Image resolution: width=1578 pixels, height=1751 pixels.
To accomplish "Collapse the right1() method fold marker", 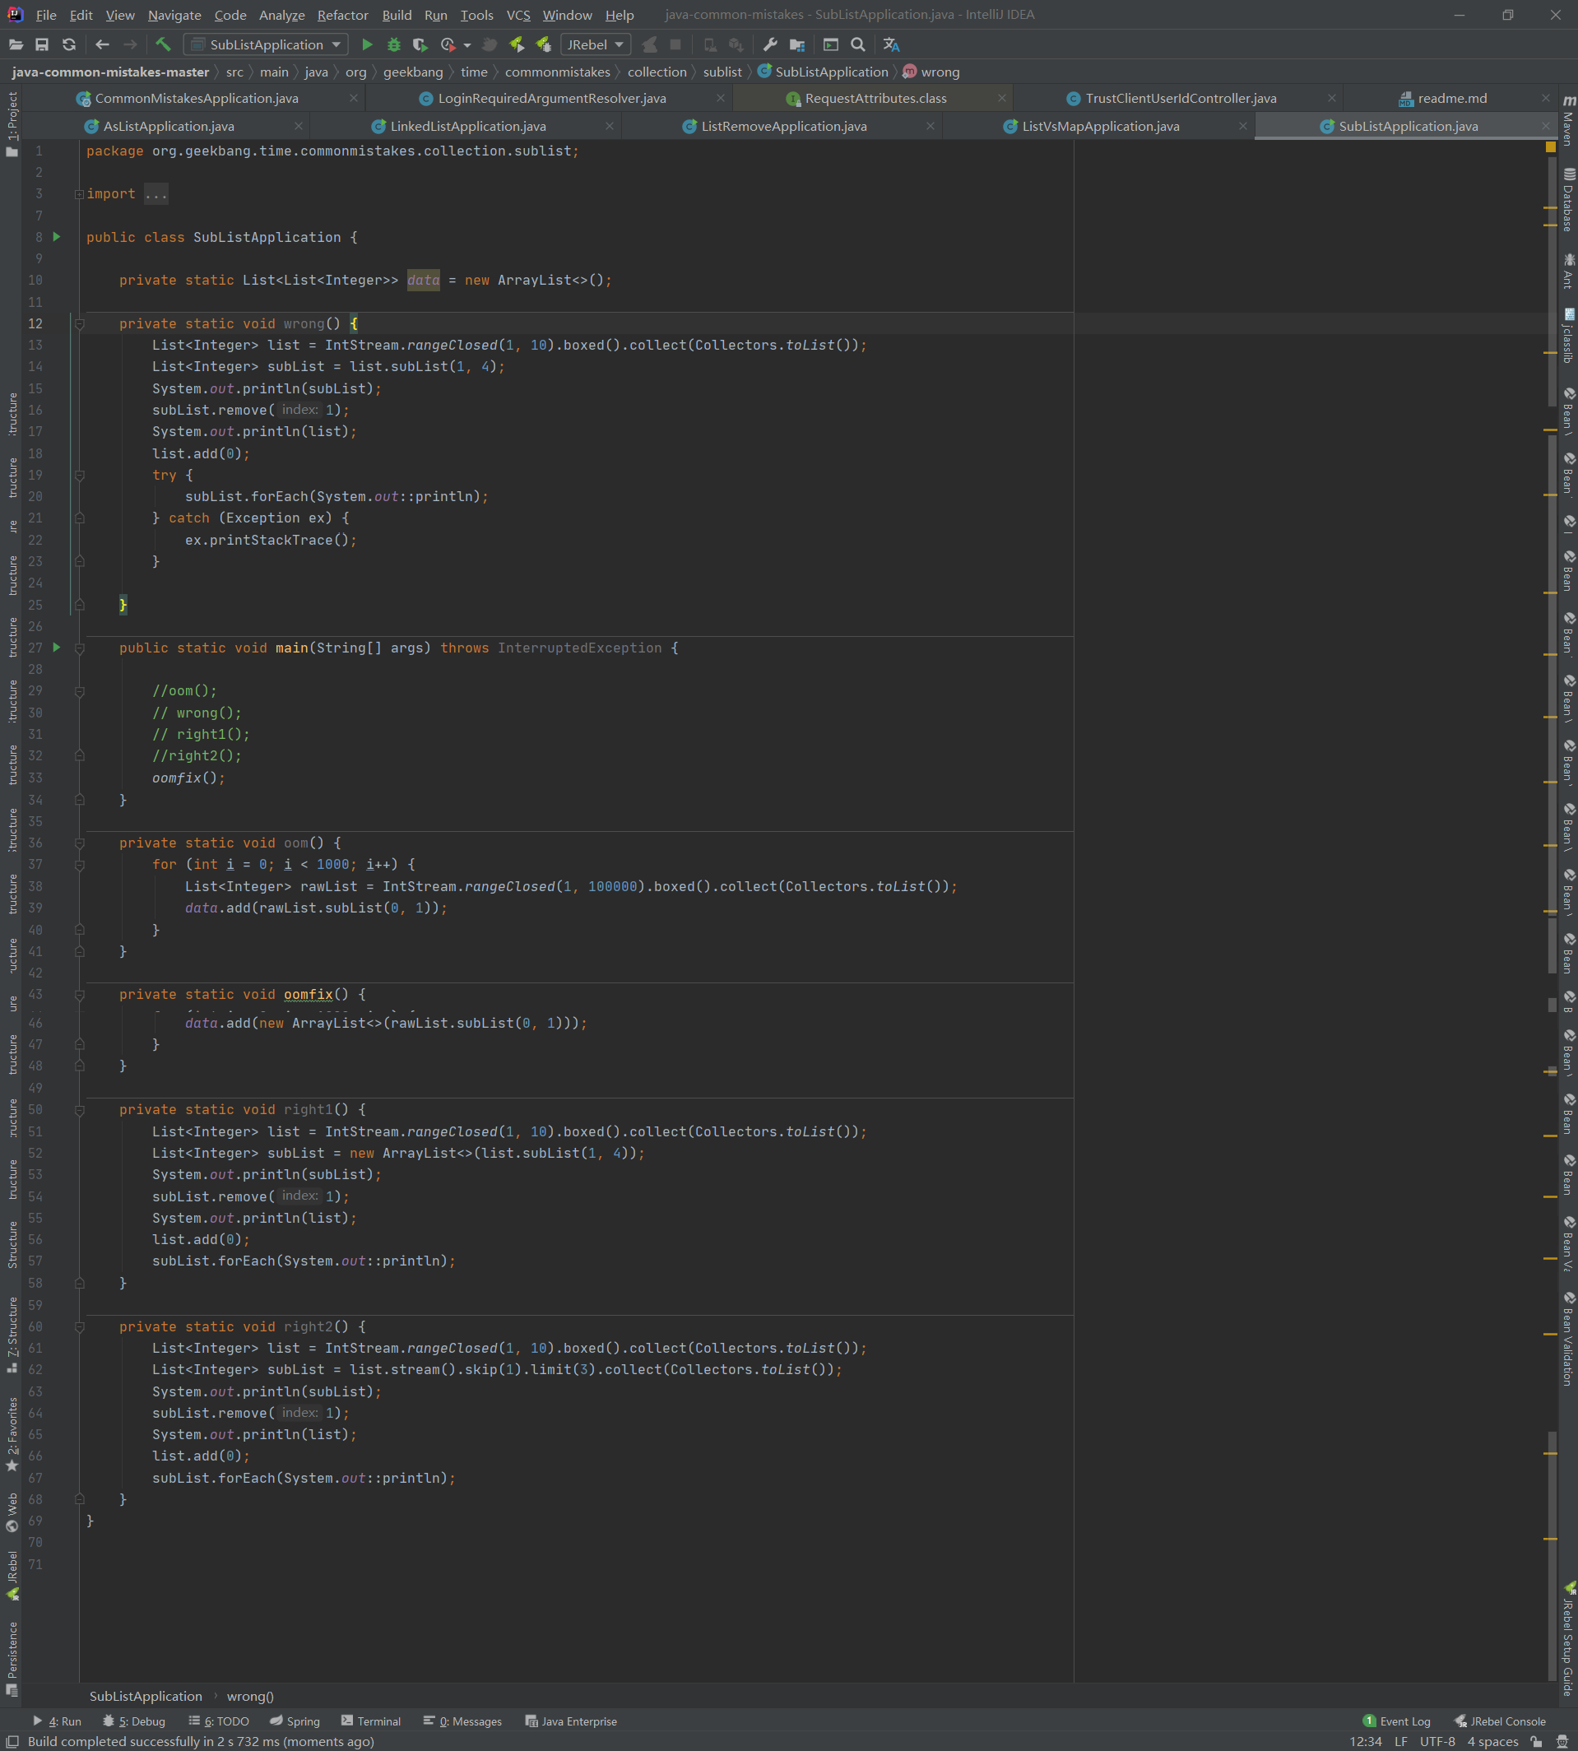I will [79, 1111].
